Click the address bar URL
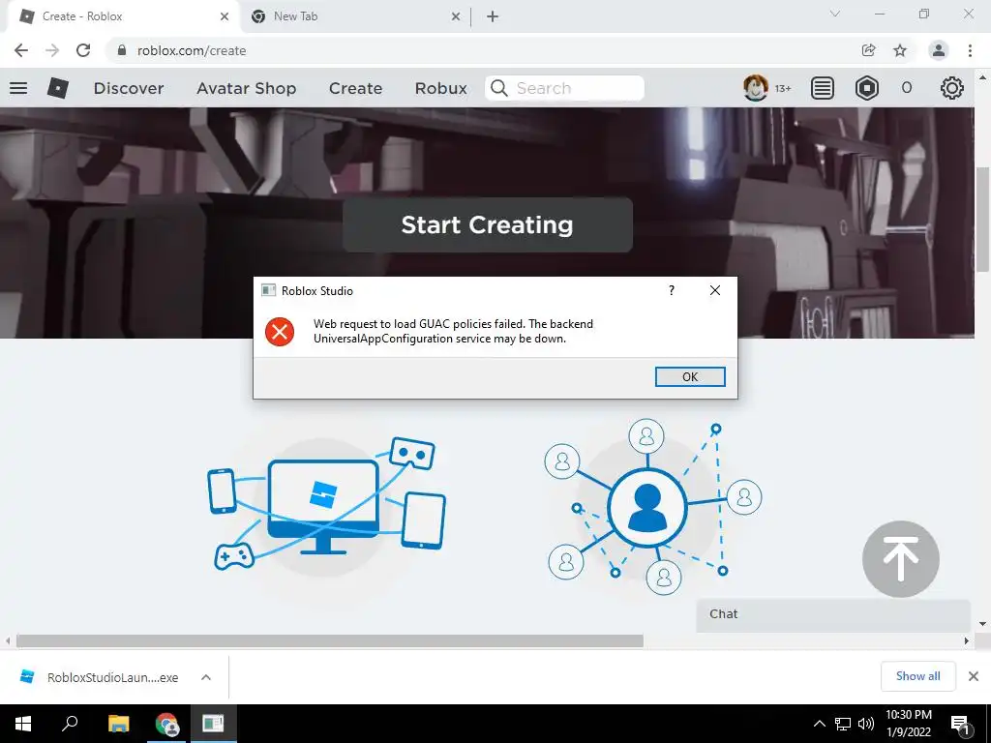991x743 pixels. click(192, 50)
